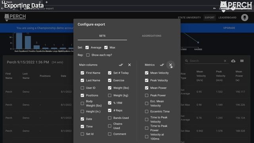The width and height of the screenshot is (254, 143).
Task: Check the User ID column
Action: (x=82, y=88)
